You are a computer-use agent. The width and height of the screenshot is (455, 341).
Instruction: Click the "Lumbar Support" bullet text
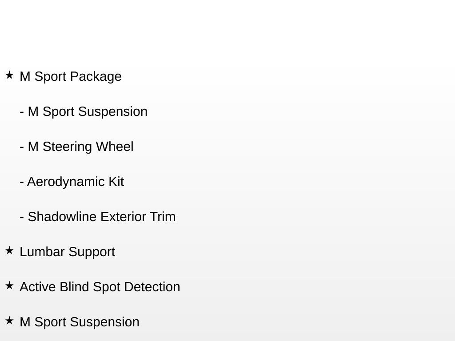(67, 252)
